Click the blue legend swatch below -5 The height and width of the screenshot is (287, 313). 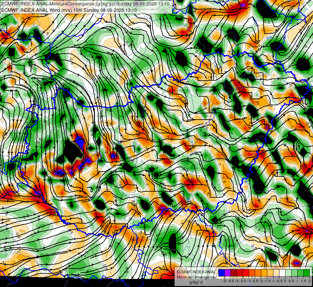pyautogui.click(x=222, y=273)
